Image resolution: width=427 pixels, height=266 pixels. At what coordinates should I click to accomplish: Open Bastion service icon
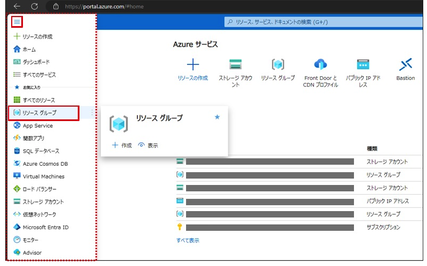(406, 65)
